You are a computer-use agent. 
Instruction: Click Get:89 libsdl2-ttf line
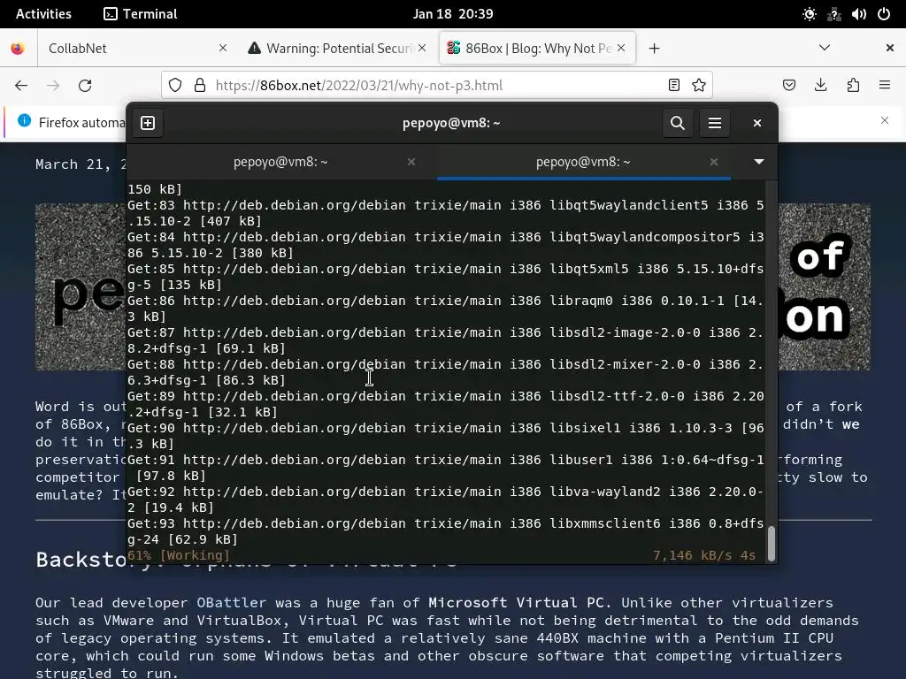pyautogui.click(x=446, y=404)
